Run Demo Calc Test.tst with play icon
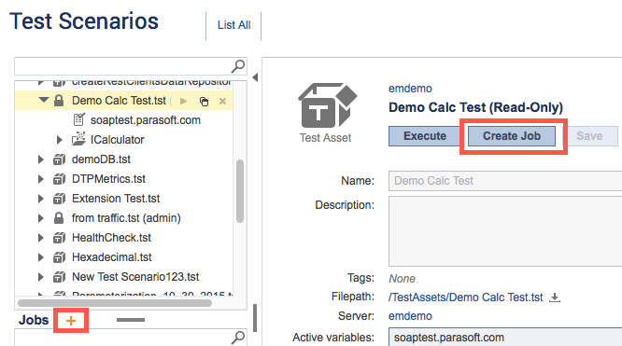Screen dimensions: 622x346 coord(183,101)
